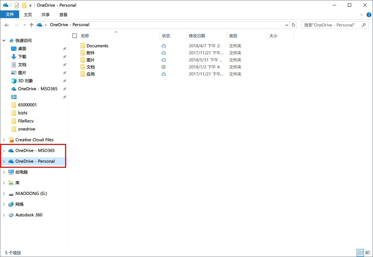Click the green synced status icon for 文档
The width and height of the screenshot is (373, 257).
[x=164, y=67]
